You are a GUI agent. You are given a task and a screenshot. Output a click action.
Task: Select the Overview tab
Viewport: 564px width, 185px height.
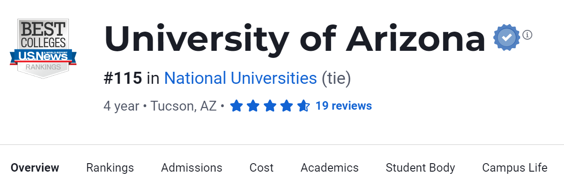click(x=35, y=168)
